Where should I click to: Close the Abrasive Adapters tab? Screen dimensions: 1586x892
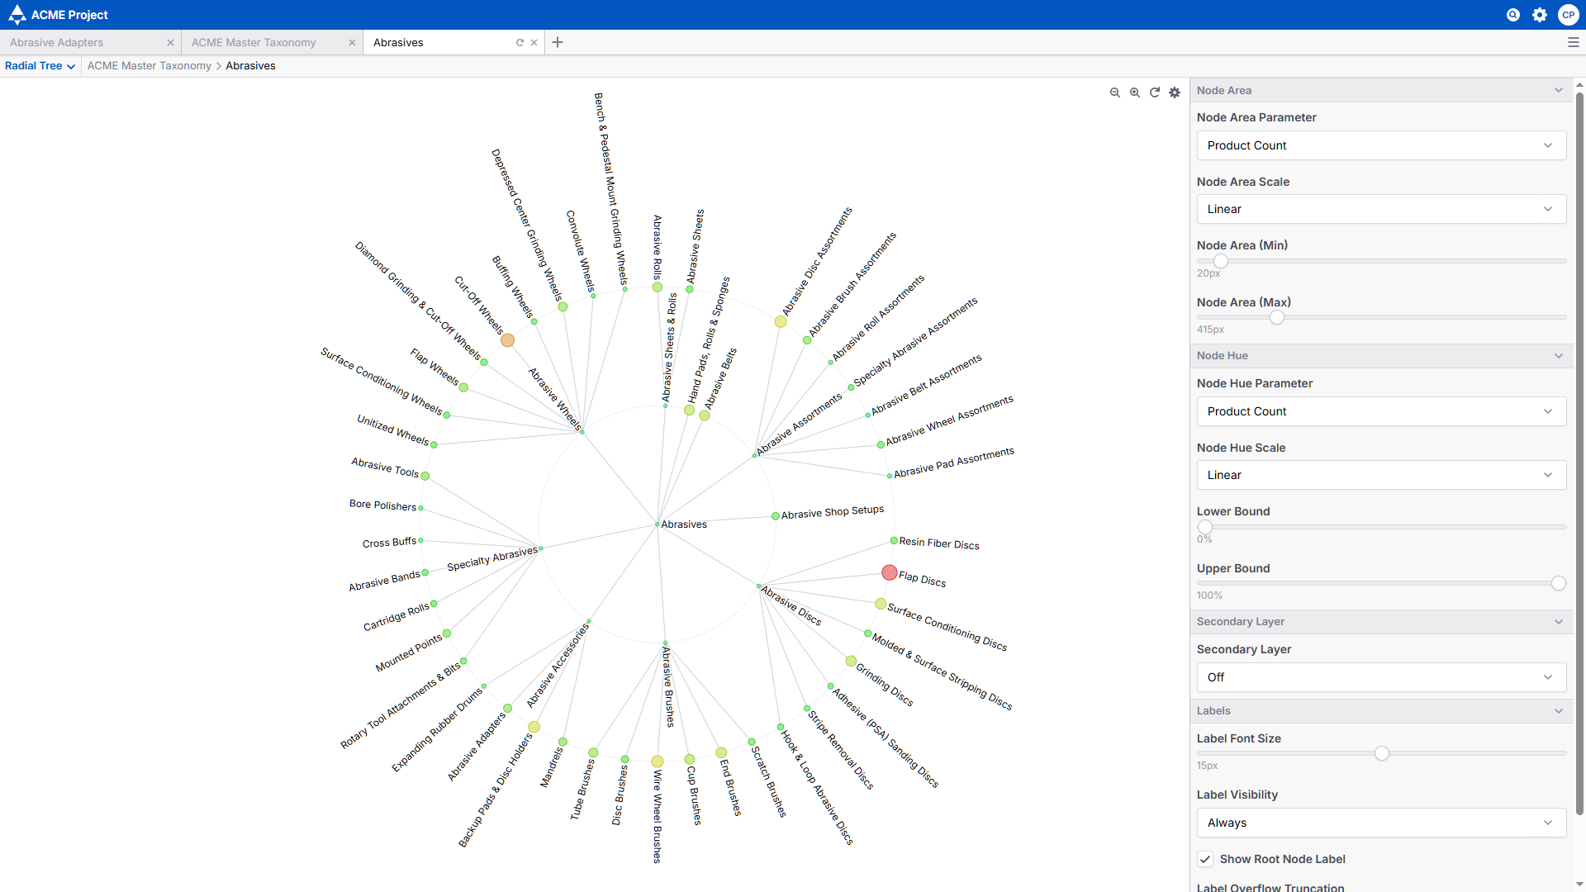[170, 42]
